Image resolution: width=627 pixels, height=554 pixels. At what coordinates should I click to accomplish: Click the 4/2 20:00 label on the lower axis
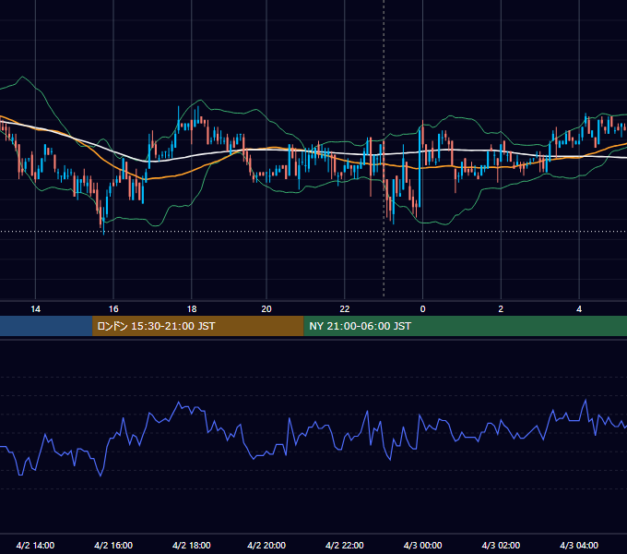(266, 545)
